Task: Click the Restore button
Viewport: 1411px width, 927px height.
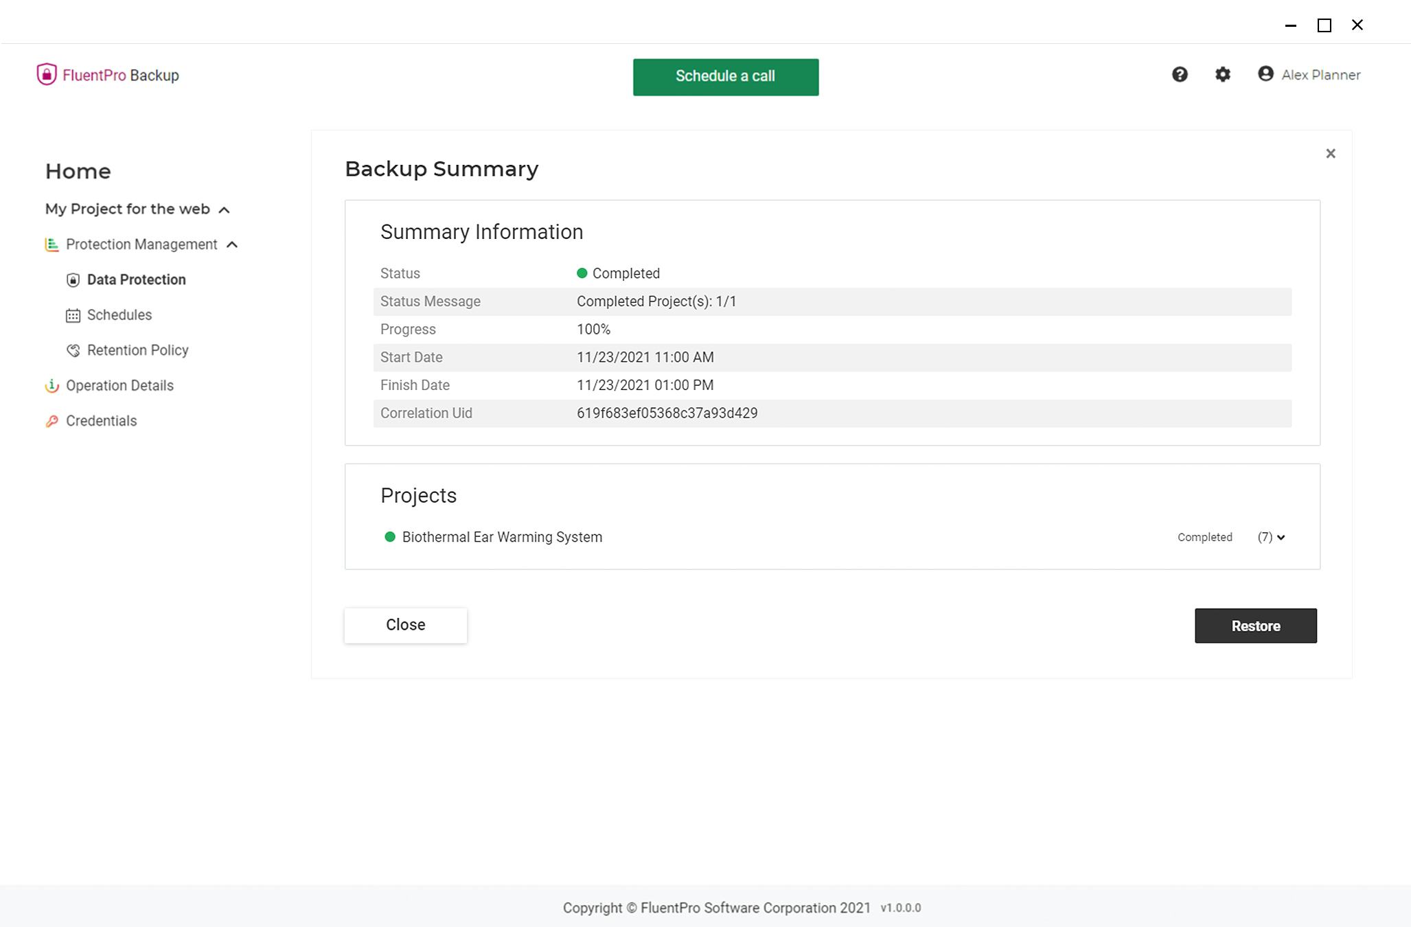Action: (x=1255, y=626)
